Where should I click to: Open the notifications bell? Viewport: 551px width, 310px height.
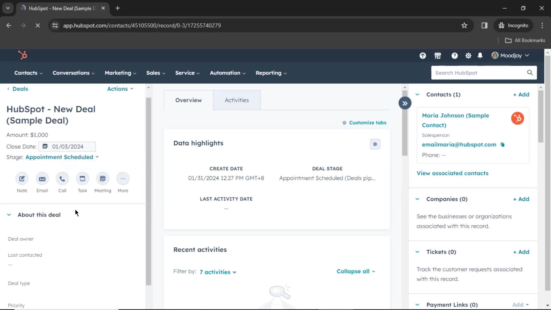(x=480, y=55)
